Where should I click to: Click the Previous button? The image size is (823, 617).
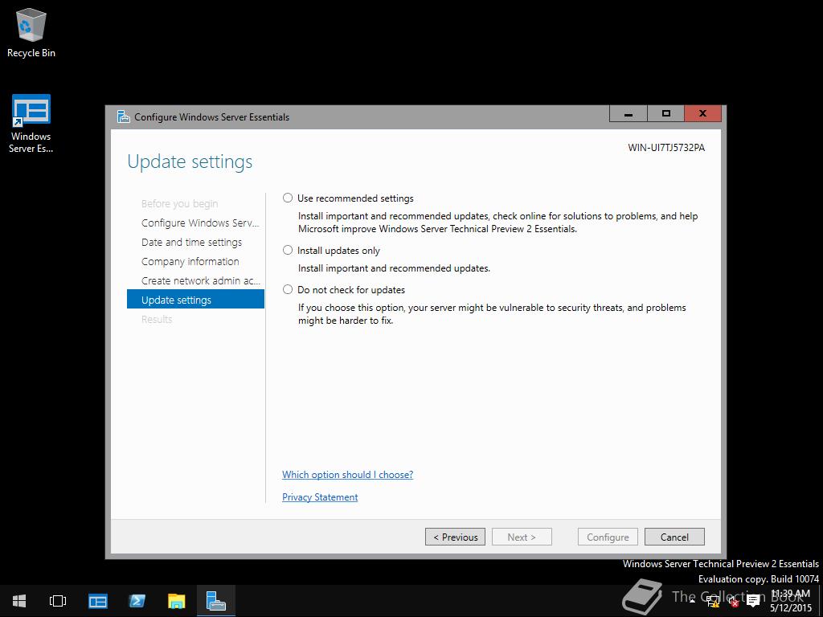pos(455,537)
